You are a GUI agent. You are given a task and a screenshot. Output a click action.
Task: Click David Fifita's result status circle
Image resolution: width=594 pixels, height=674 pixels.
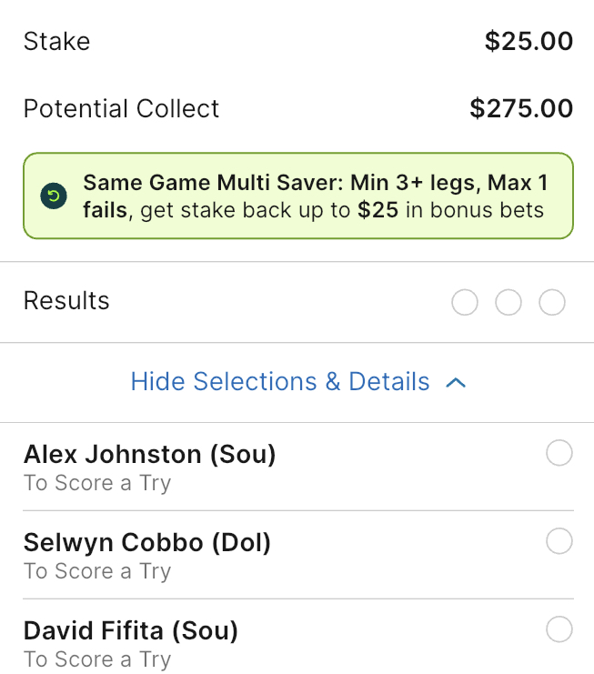pyautogui.click(x=559, y=629)
